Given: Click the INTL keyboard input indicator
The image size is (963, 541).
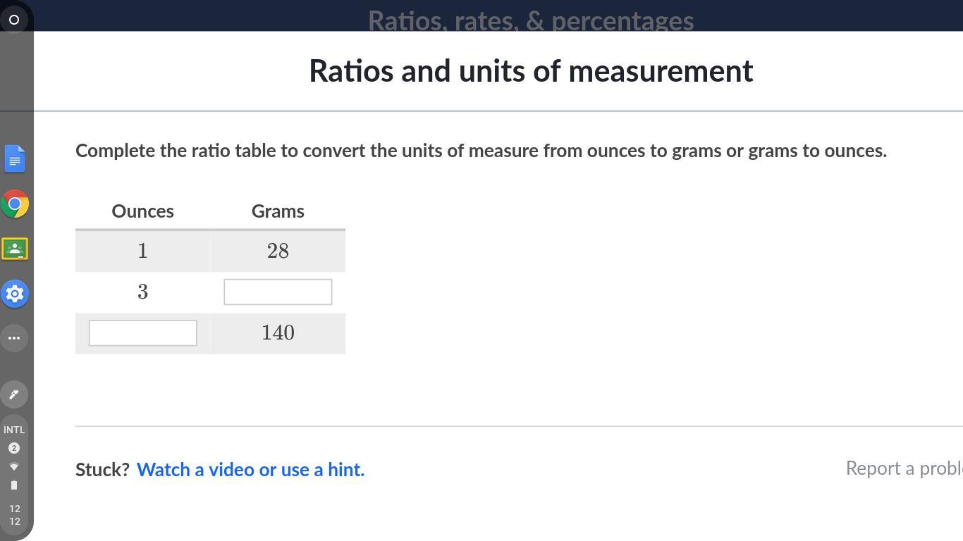Looking at the screenshot, I should click(x=14, y=430).
